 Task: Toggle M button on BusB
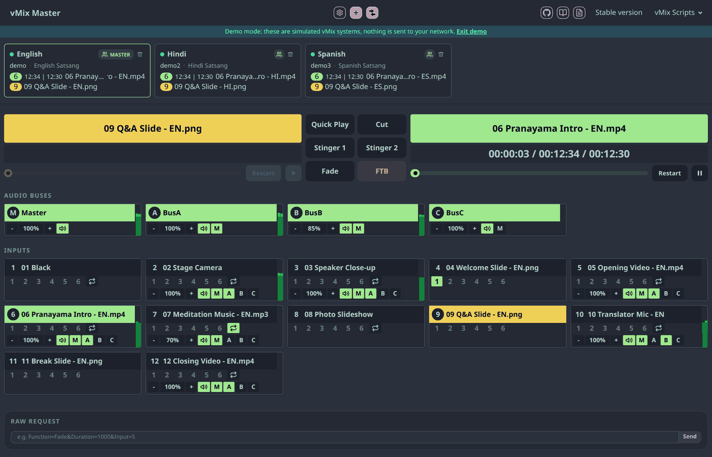point(358,228)
